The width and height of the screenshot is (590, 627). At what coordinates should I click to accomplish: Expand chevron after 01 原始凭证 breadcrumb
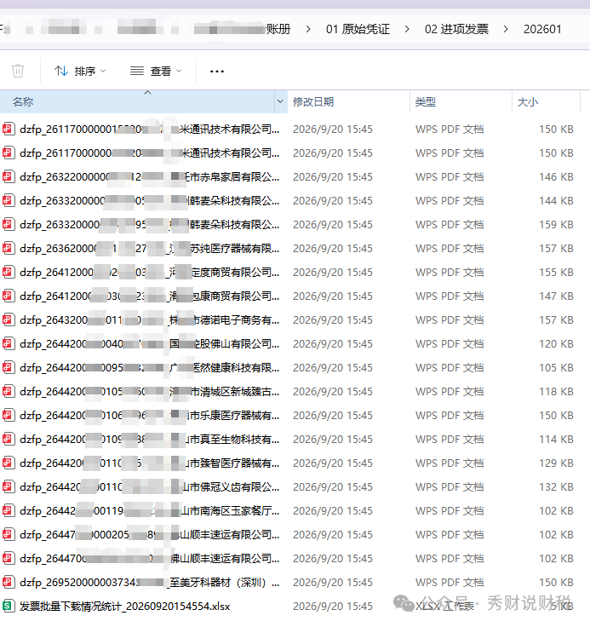click(406, 29)
